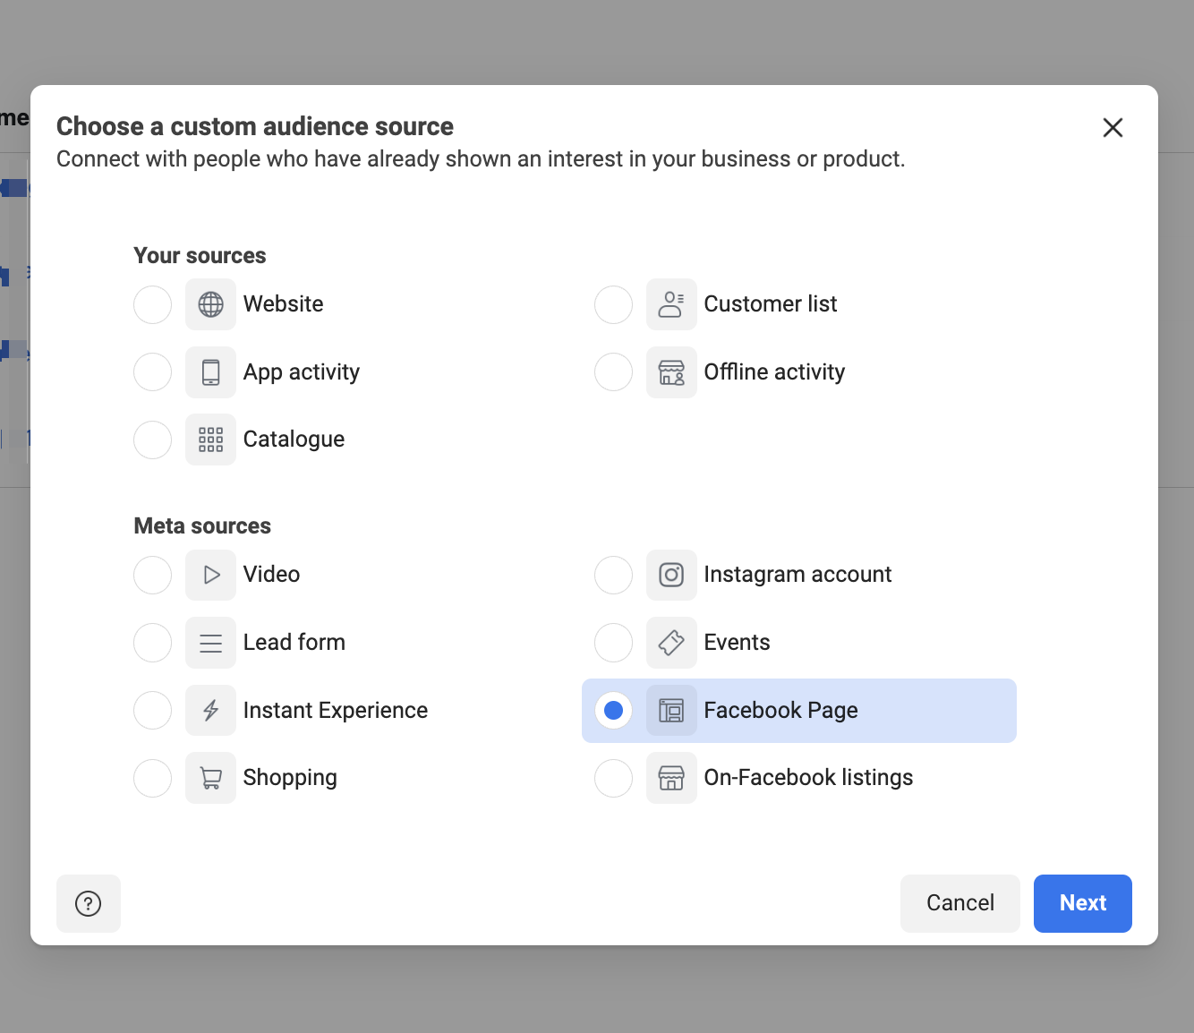Select the Lead form radio button
The height and width of the screenshot is (1033, 1194).
click(153, 643)
